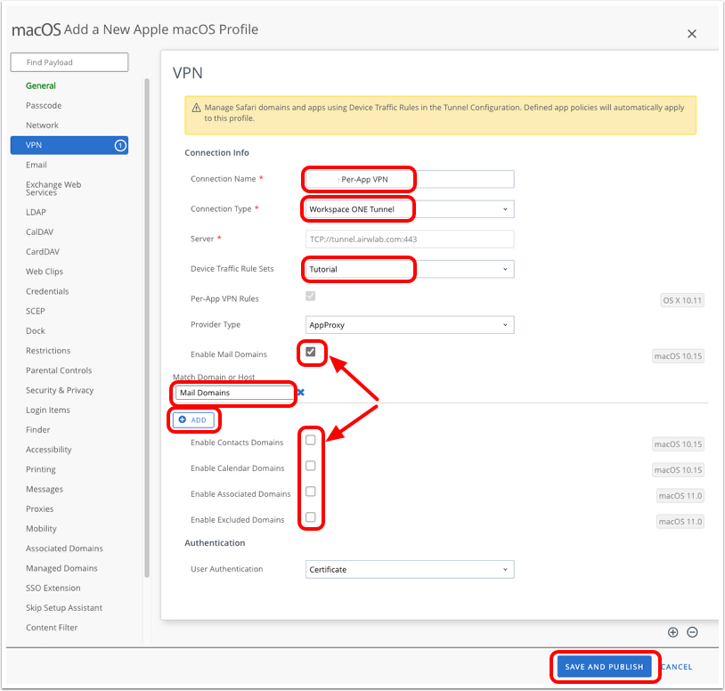Screen dimensions: 725x691
Task: Enable Contacts Domains checkbox
Action: (311, 440)
